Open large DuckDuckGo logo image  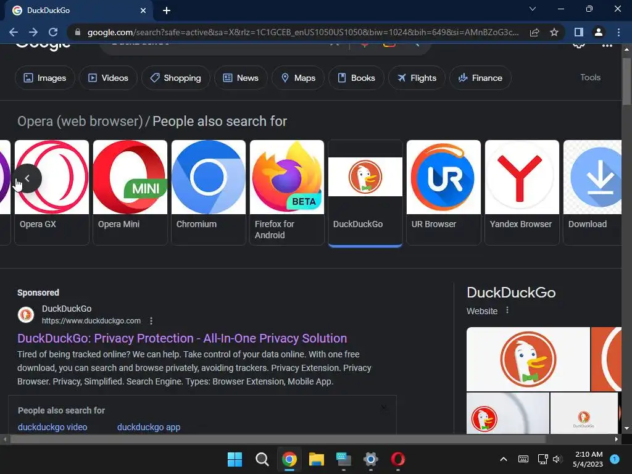pos(528,359)
